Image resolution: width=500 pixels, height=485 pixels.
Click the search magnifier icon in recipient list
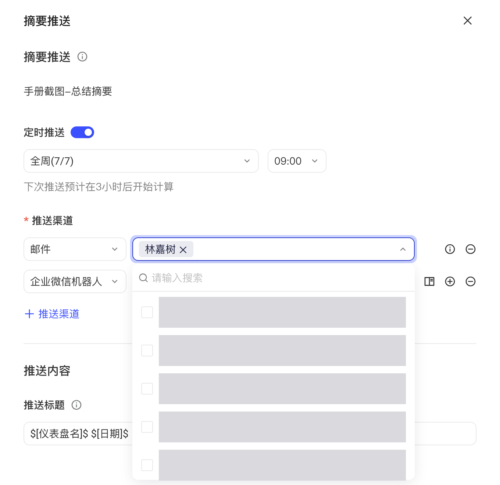143,278
